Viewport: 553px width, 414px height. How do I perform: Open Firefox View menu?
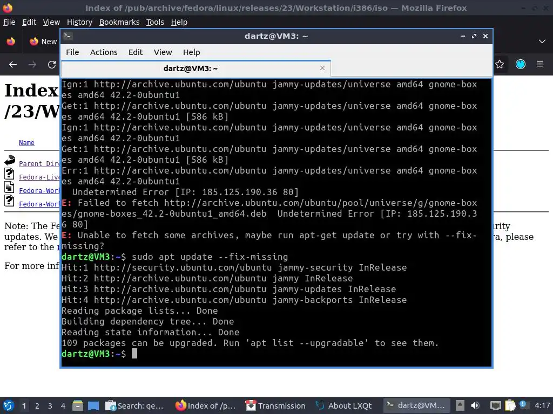pos(51,22)
